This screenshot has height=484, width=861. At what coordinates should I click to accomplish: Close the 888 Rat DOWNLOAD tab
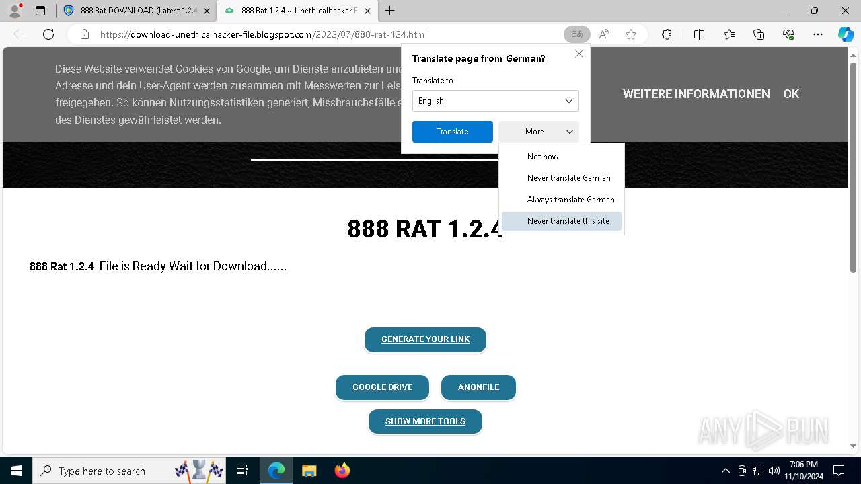(x=207, y=11)
